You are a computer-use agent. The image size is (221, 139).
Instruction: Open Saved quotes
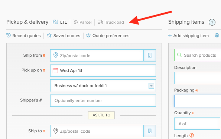(x=64, y=36)
